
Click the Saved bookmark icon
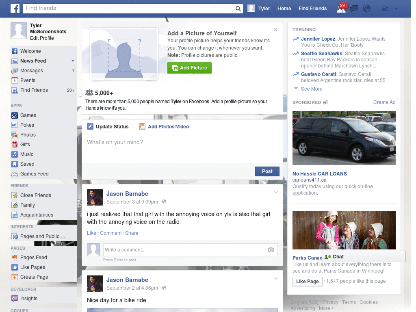(15, 164)
